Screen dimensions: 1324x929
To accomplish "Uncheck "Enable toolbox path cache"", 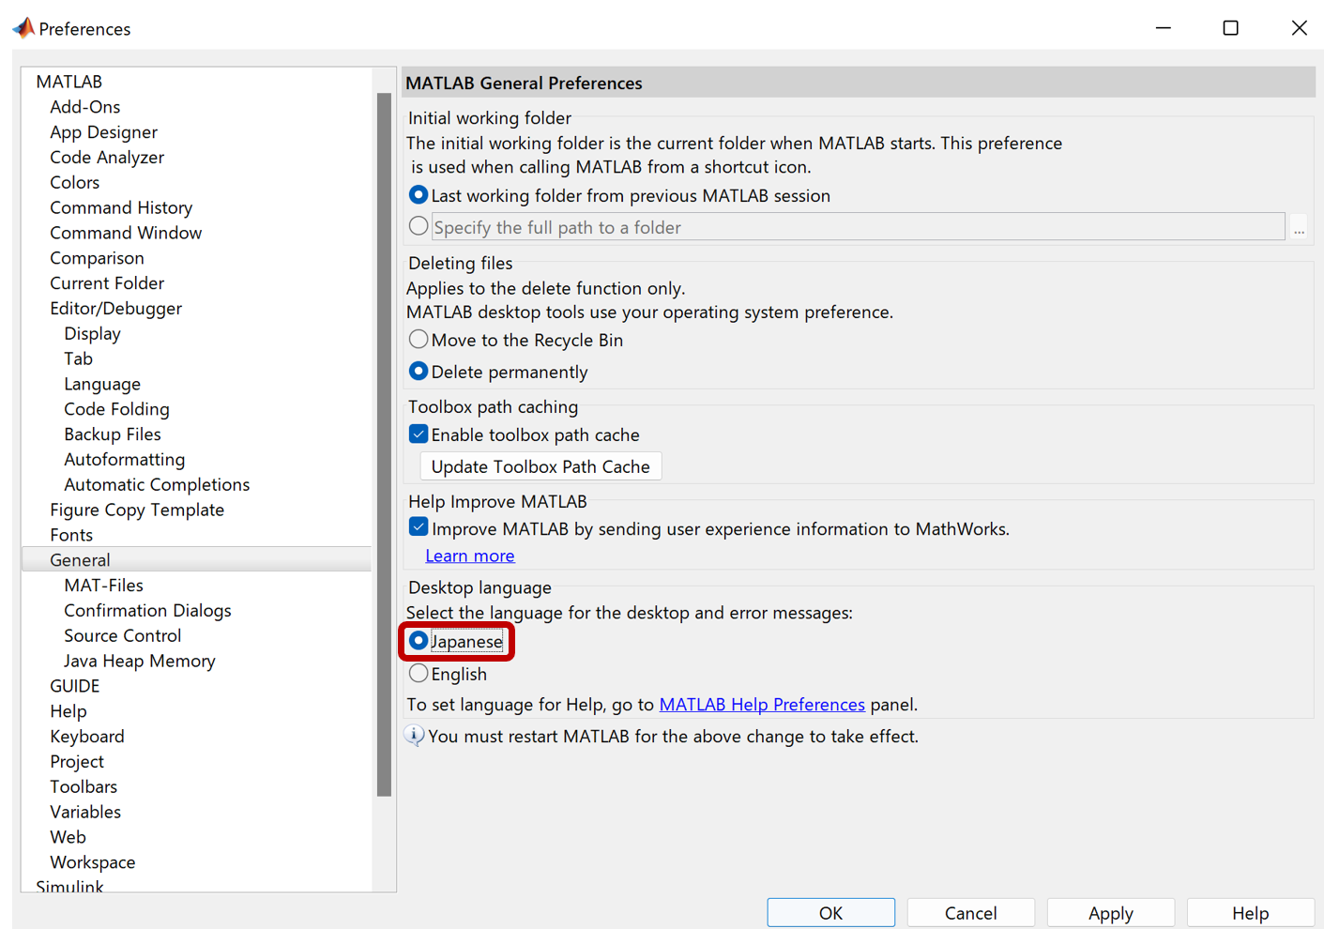I will point(419,434).
